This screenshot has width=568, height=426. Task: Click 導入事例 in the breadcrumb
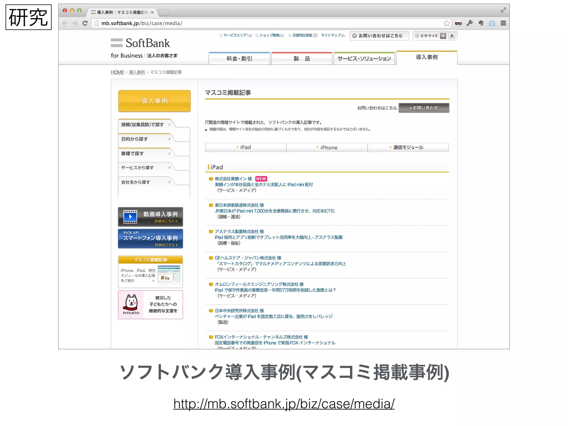137,72
